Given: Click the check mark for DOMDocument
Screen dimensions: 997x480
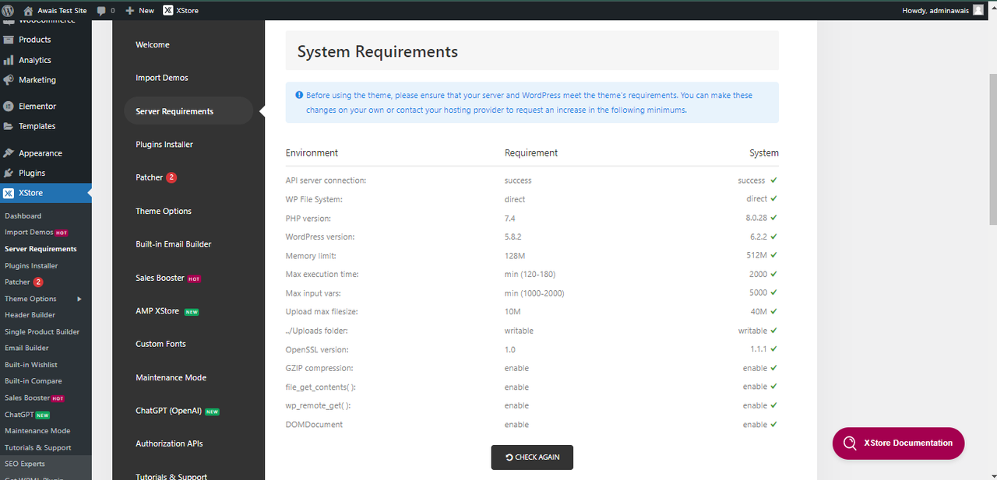Looking at the screenshot, I should (x=774, y=425).
